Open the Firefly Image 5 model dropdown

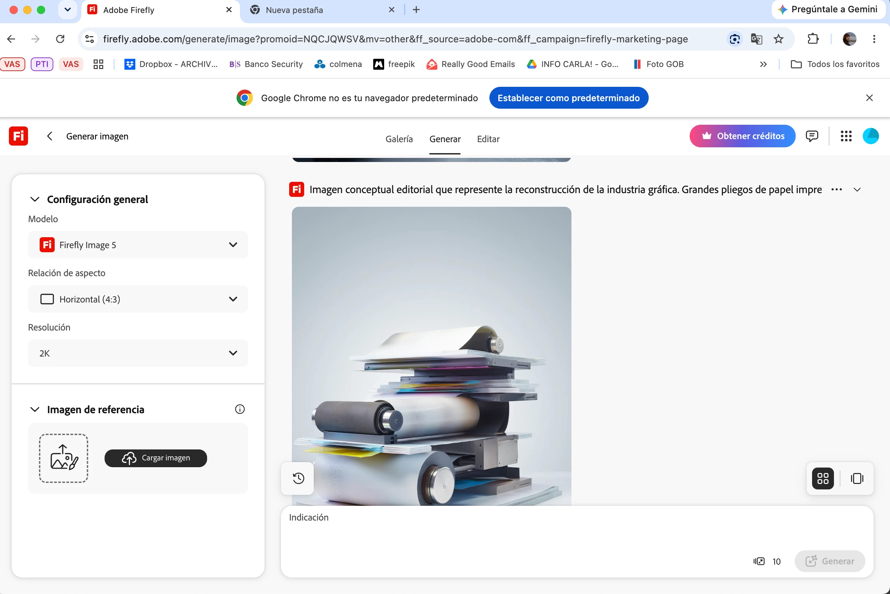click(x=138, y=245)
